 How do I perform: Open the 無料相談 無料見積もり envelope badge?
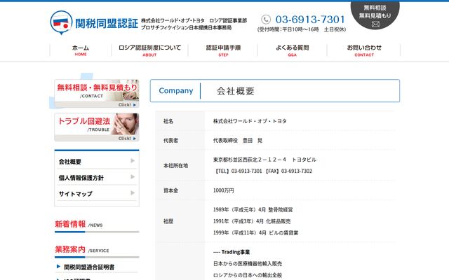pyautogui.click(x=375, y=15)
